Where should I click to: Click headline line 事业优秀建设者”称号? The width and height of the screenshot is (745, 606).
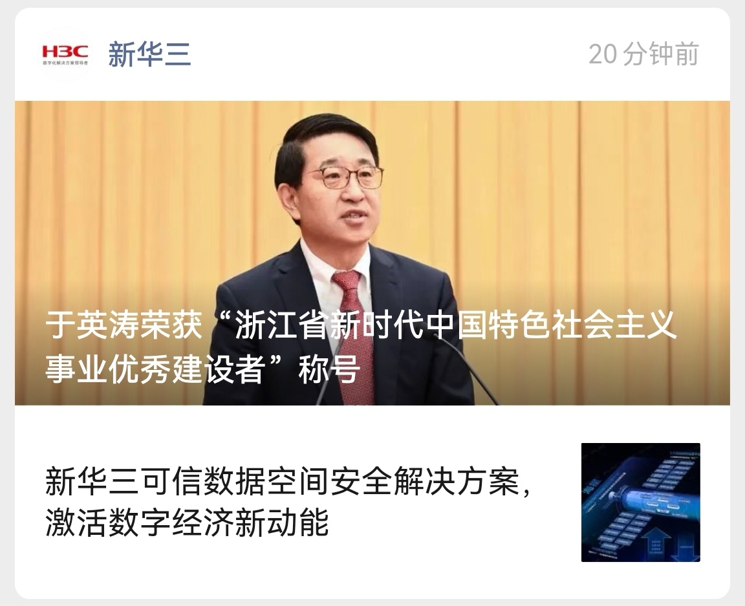click(x=202, y=368)
